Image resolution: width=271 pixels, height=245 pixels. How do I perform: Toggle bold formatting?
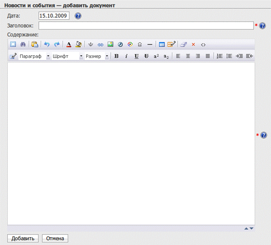point(117,56)
